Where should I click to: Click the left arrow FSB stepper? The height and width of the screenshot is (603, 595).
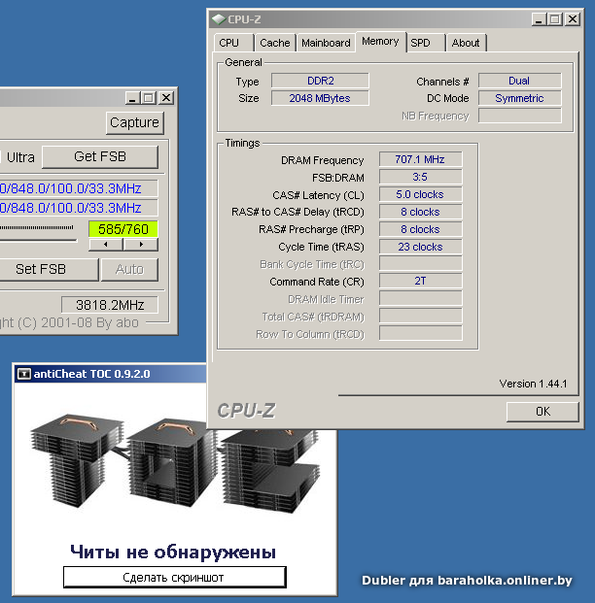[x=106, y=245]
